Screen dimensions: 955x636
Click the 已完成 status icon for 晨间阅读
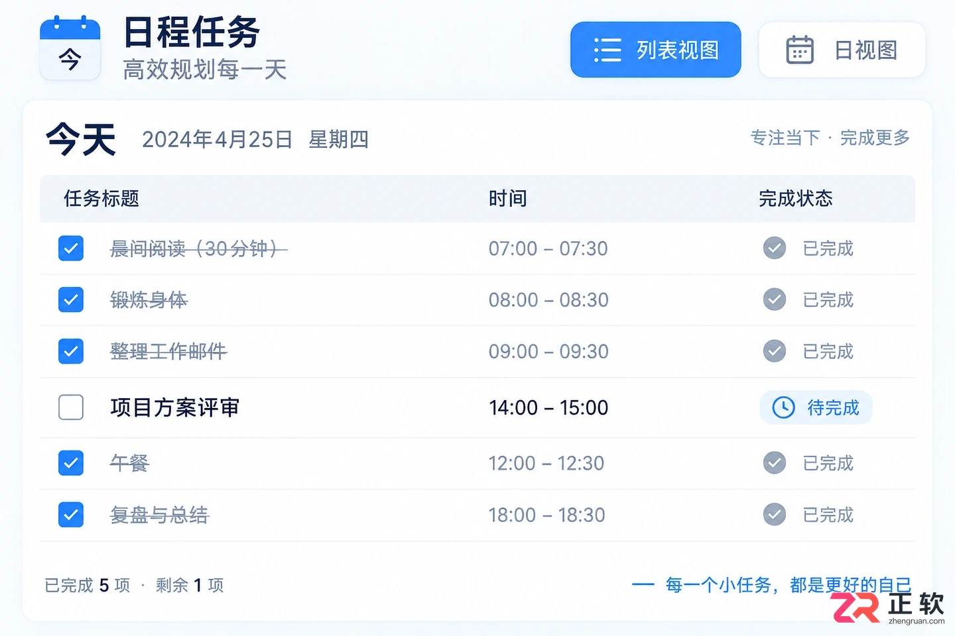pos(774,248)
